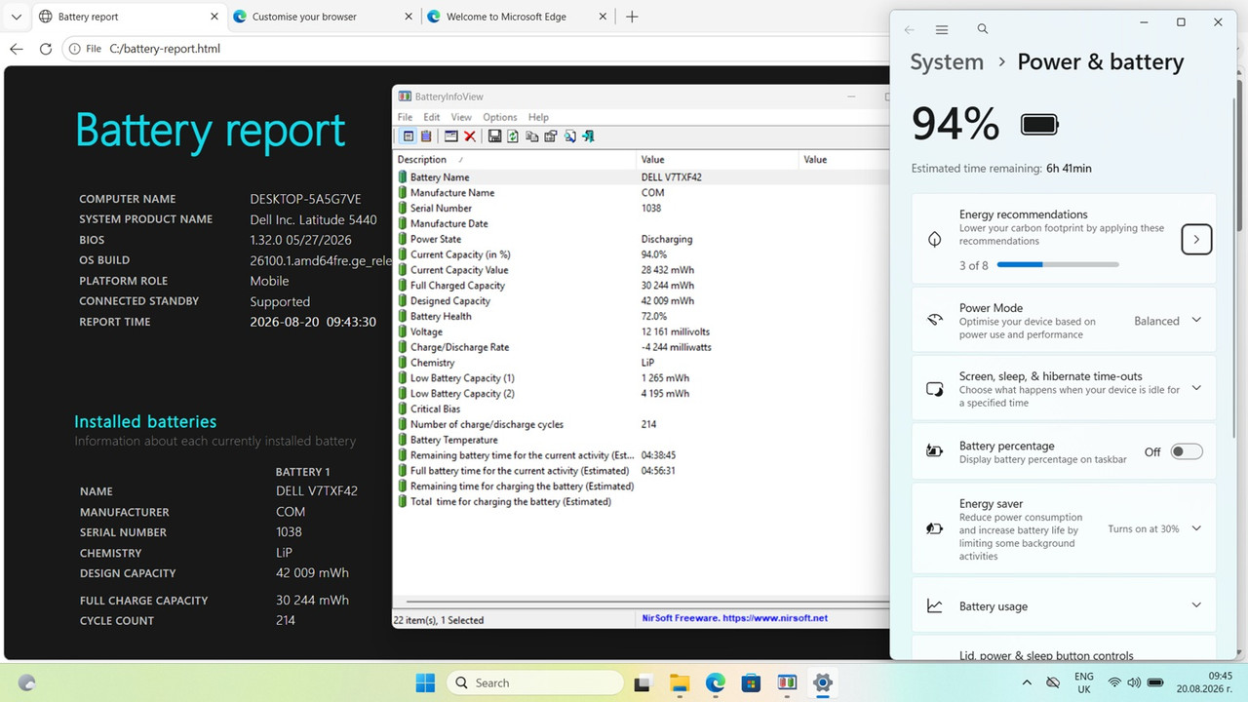Show hidden system tray icons
Viewport: 1248px width, 702px height.
pos(1027,682)
